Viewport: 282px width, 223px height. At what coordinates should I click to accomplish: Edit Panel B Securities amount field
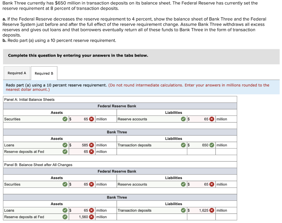pyautogui.click(x=82, y=184)
